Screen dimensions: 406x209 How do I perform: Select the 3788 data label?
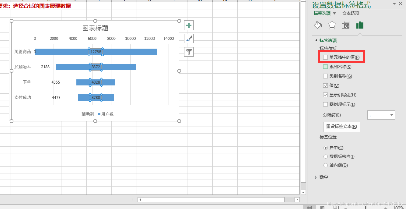coord(96,98)
